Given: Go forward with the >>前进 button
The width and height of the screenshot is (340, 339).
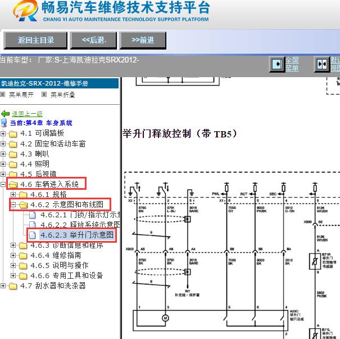Looking at the screenshot, I should coord(143,40).
